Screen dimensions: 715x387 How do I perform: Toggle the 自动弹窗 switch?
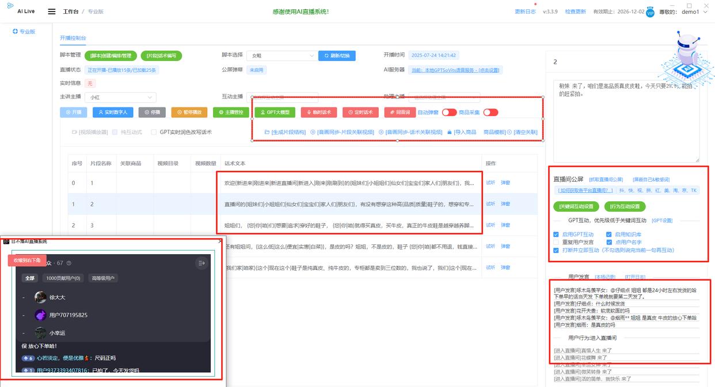tap(449, 112)
